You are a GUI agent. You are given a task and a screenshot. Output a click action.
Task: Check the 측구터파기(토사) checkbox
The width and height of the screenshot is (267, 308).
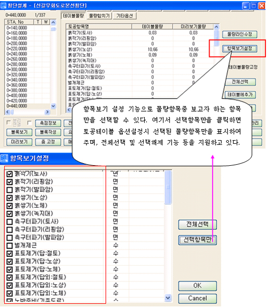[9, 222]
